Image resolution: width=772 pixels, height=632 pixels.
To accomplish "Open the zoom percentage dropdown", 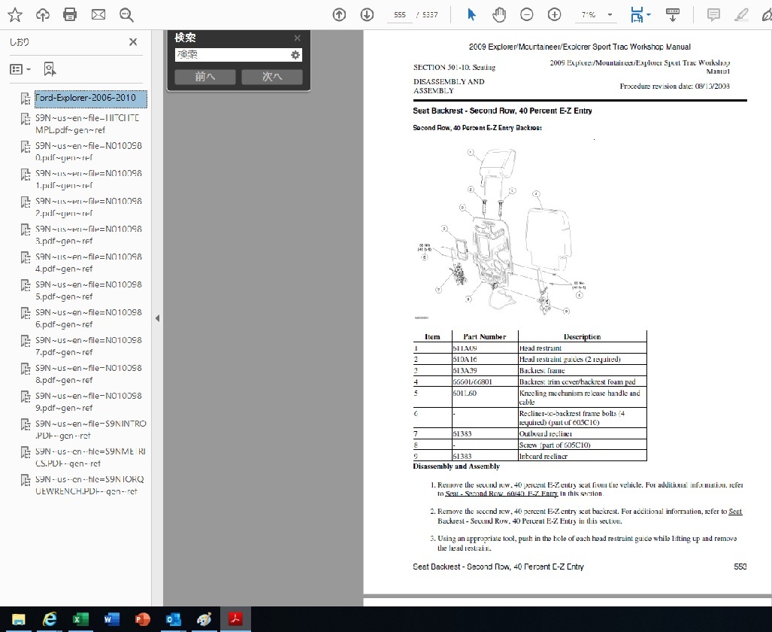I will point(610,15).
